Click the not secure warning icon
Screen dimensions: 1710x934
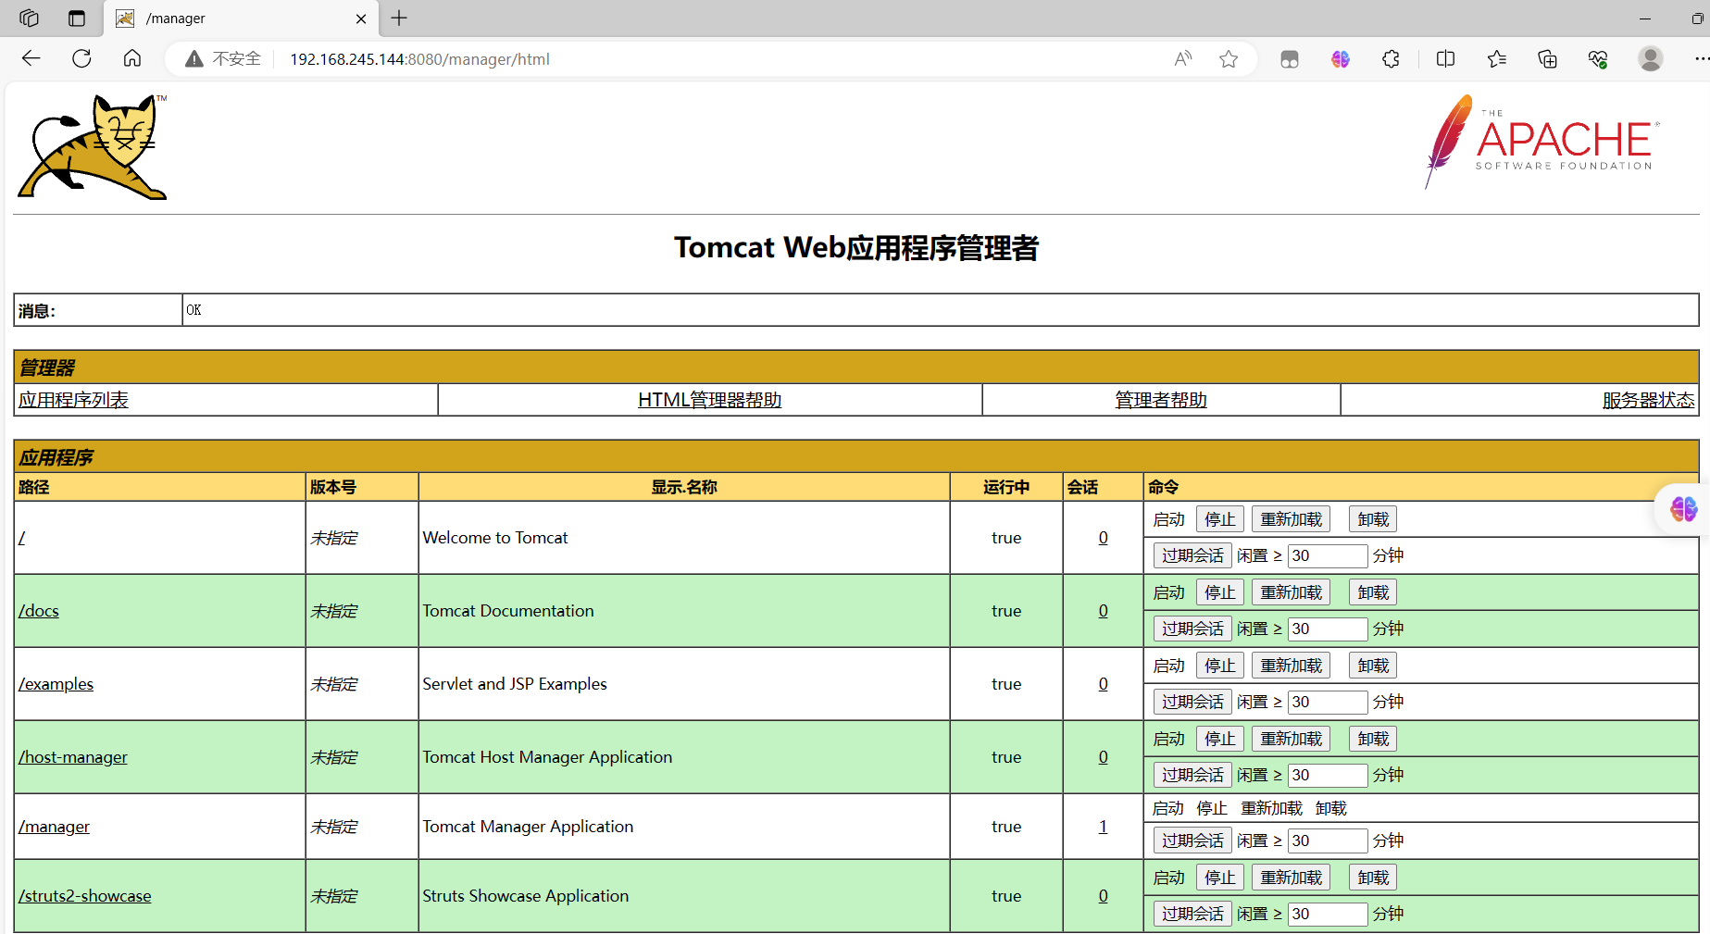pos(193,59)
